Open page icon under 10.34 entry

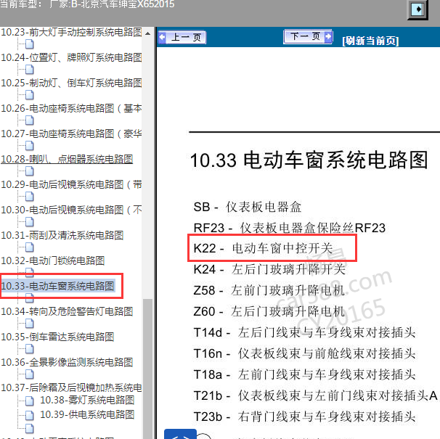[x=30, y=324]
